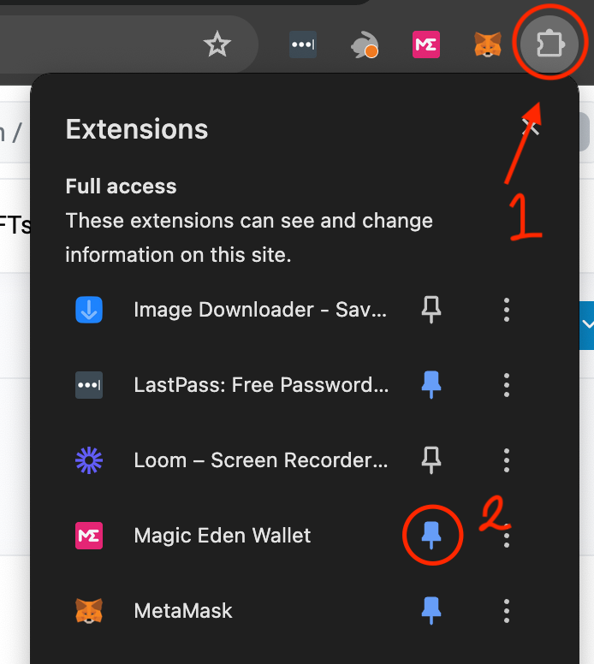Click the Image Downloader list icon

[x=89, y=310]
